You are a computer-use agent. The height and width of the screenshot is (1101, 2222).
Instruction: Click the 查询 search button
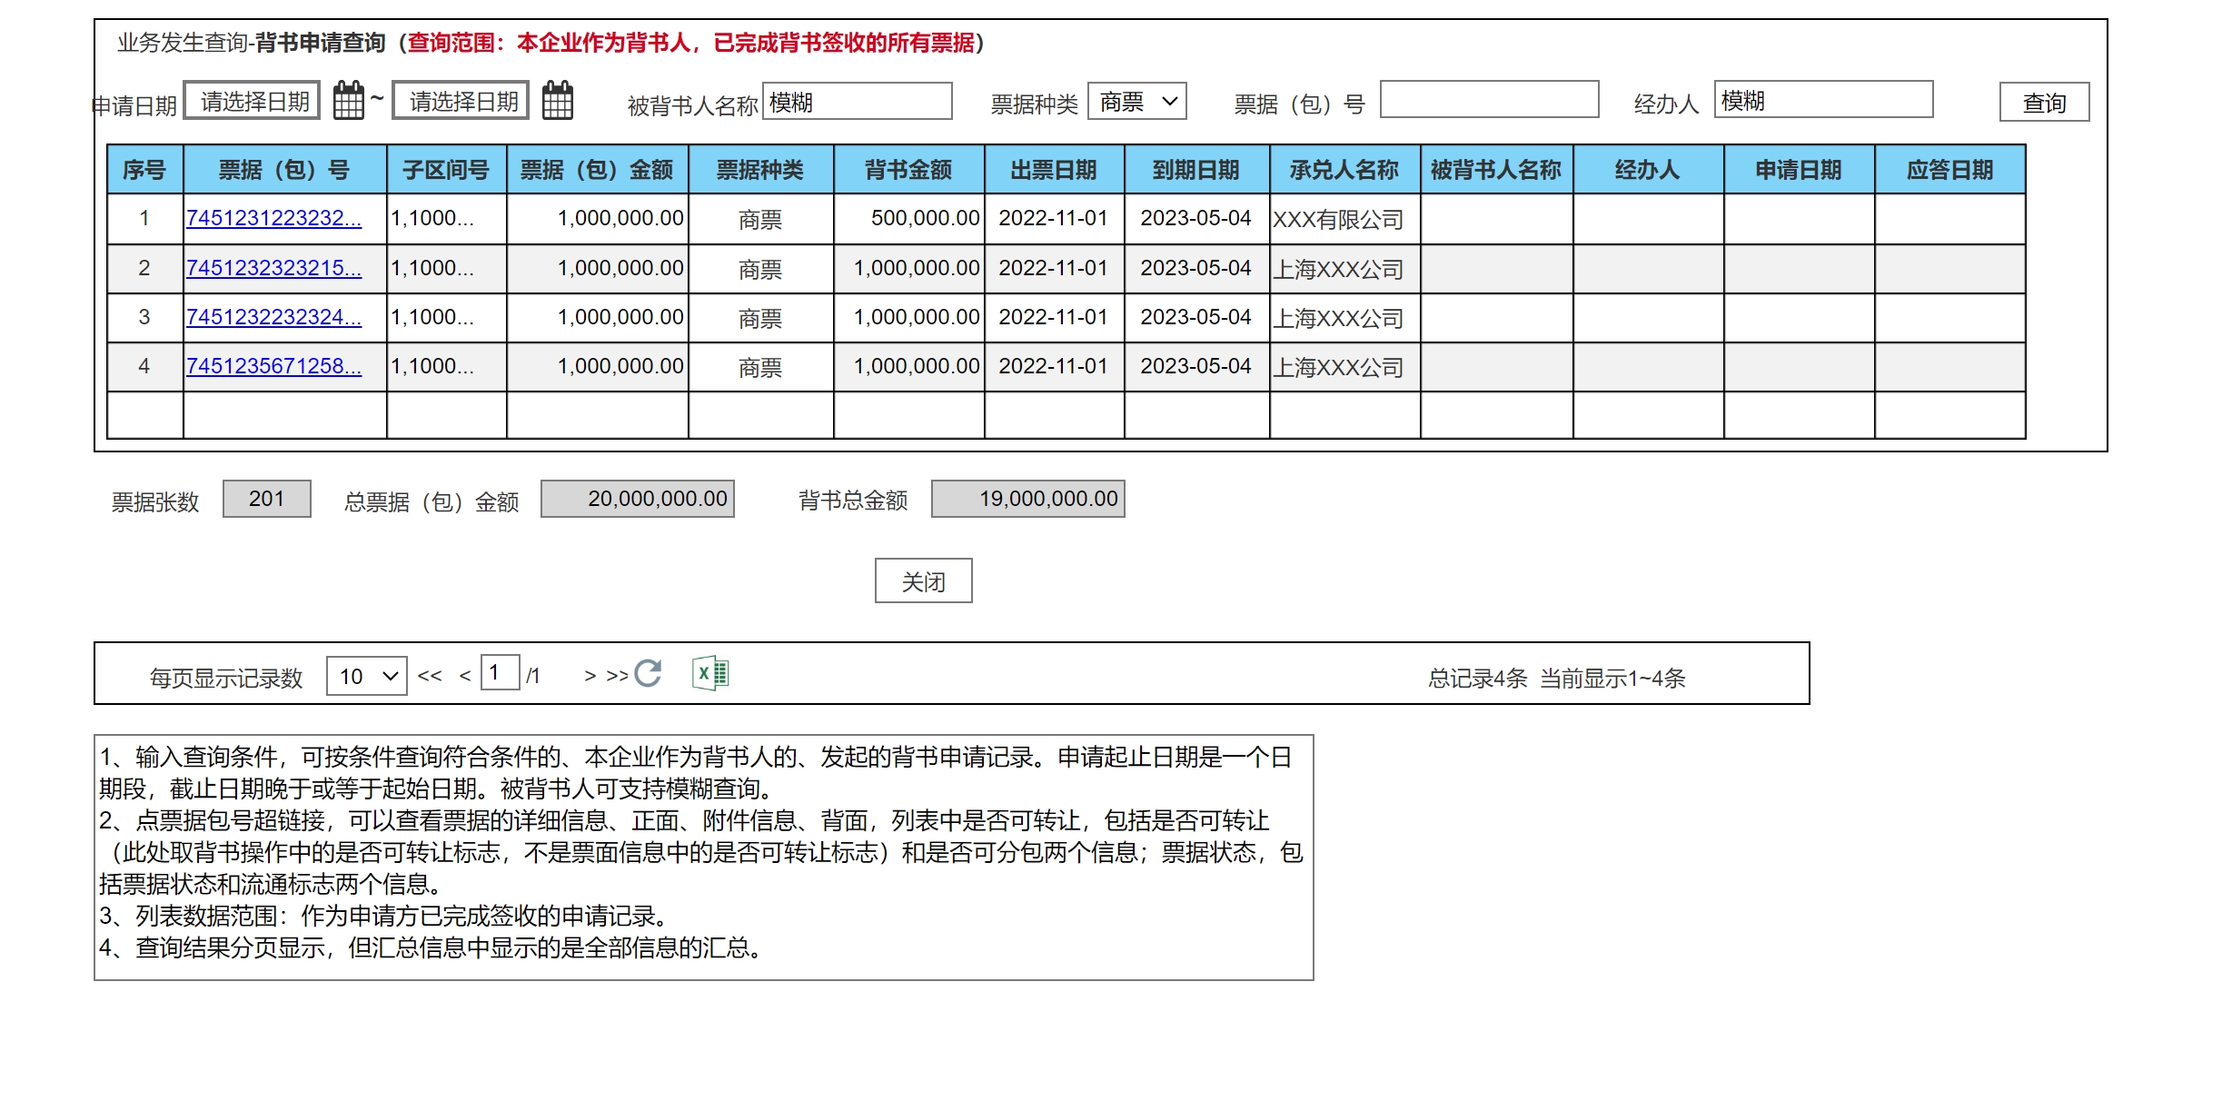click(x=2044, y=102)
